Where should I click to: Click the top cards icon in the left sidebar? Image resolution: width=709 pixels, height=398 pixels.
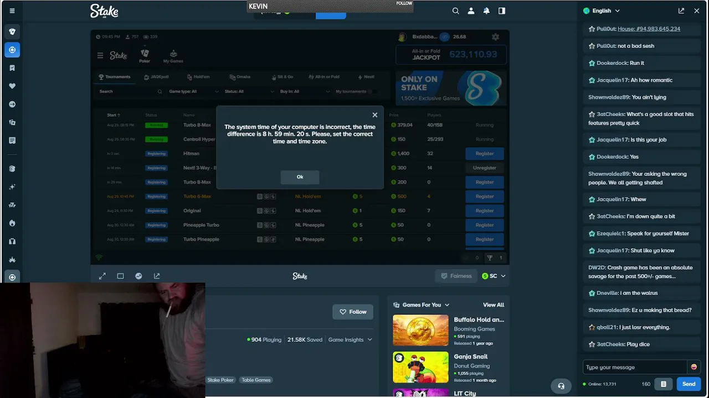pyautogui.click(x=12, y=32)
